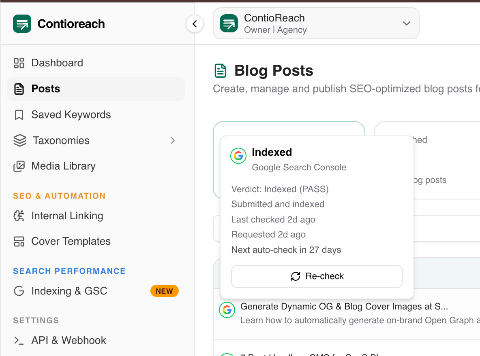Click the Taxonomies layers icon
This screenshot has height=356, width=480.
[20, 140]
